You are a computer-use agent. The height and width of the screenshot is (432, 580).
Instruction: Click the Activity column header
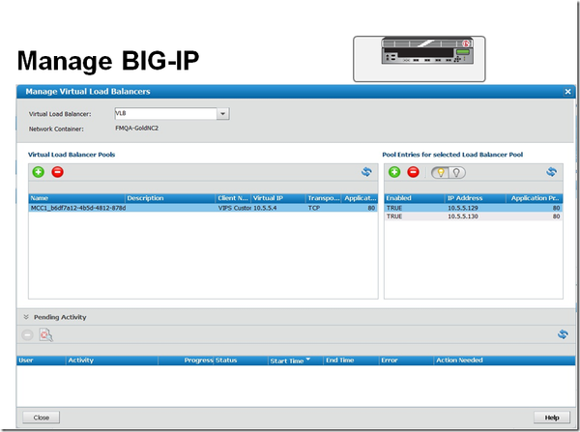click(112, 360)
